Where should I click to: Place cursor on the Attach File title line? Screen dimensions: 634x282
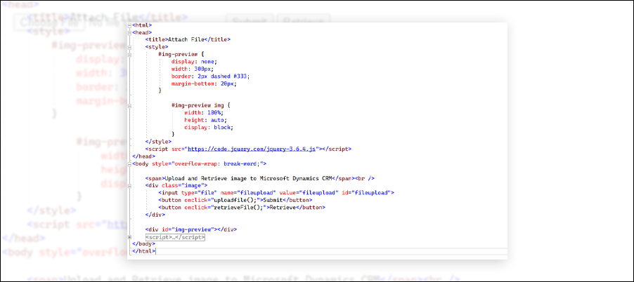tap(188, 40)
